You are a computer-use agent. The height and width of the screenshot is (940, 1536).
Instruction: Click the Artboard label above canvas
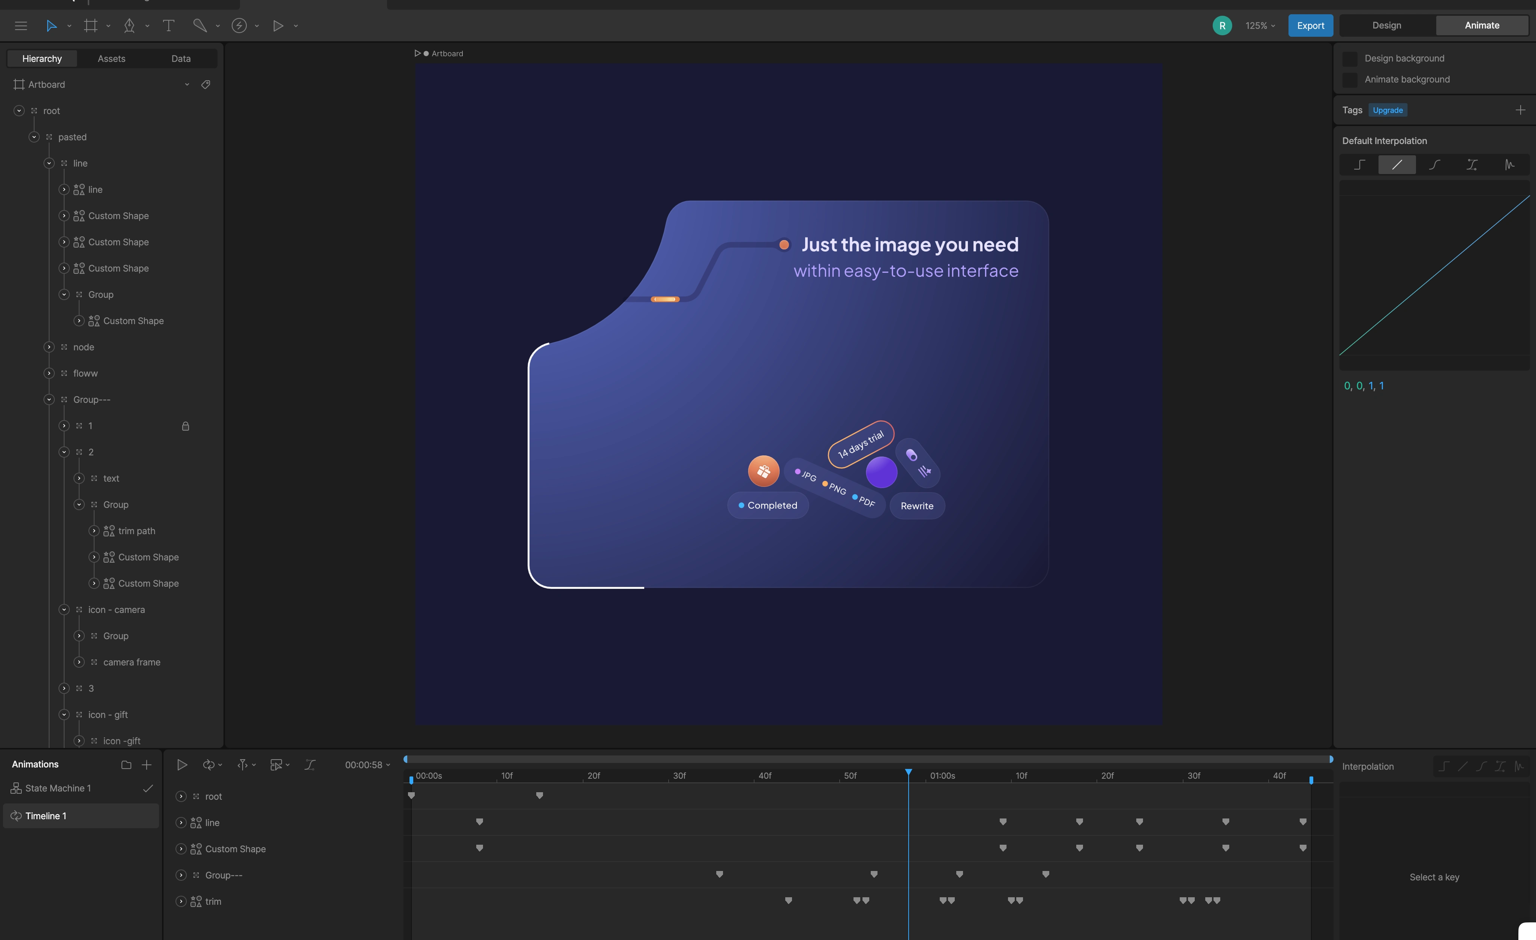tap(447, 54)
